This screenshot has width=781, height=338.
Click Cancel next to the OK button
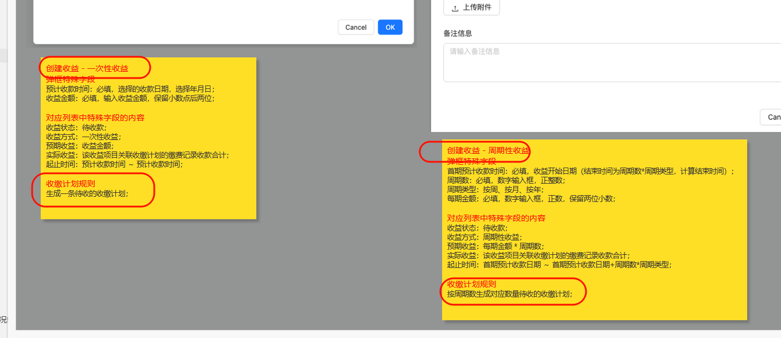356,28
